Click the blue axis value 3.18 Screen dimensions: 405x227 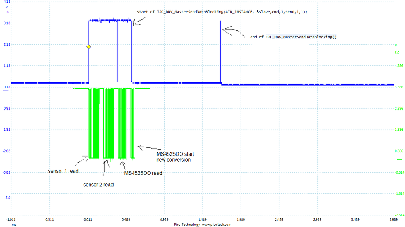point(7,23)
